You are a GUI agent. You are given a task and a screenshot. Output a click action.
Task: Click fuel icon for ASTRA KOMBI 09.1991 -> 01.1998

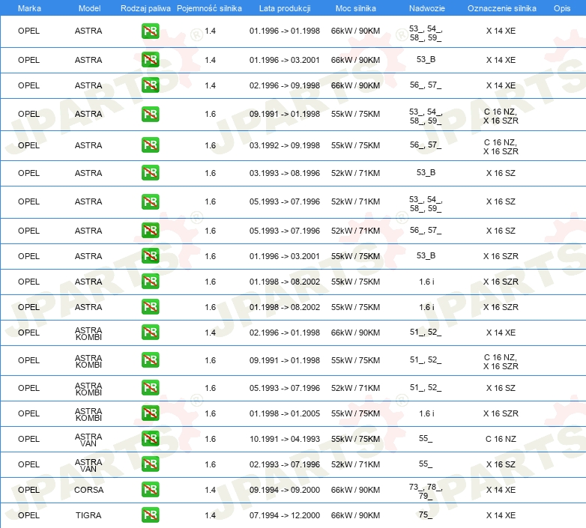coord(150,360)
